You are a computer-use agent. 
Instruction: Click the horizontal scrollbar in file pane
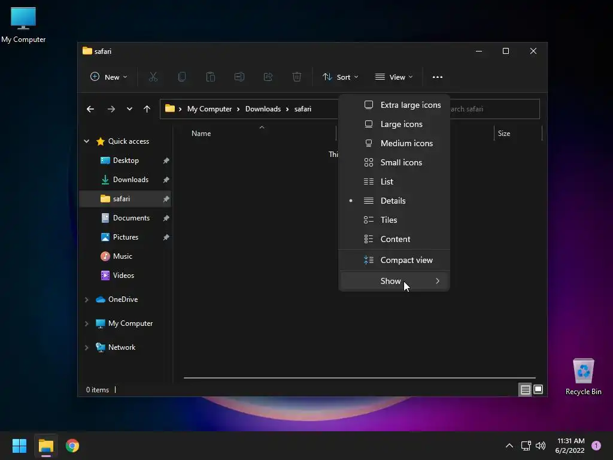[x=360, y=378]
